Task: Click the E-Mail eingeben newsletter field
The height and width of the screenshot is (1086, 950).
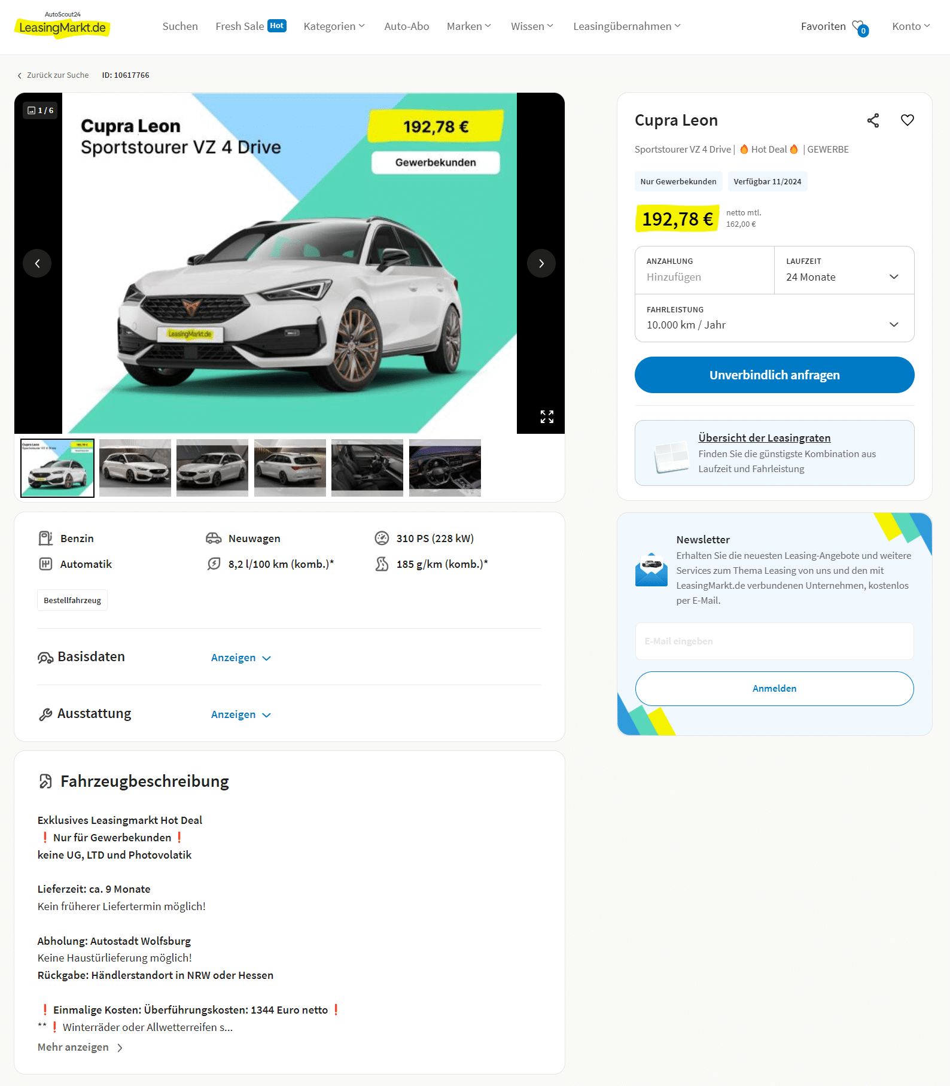Action: point(774,641)
